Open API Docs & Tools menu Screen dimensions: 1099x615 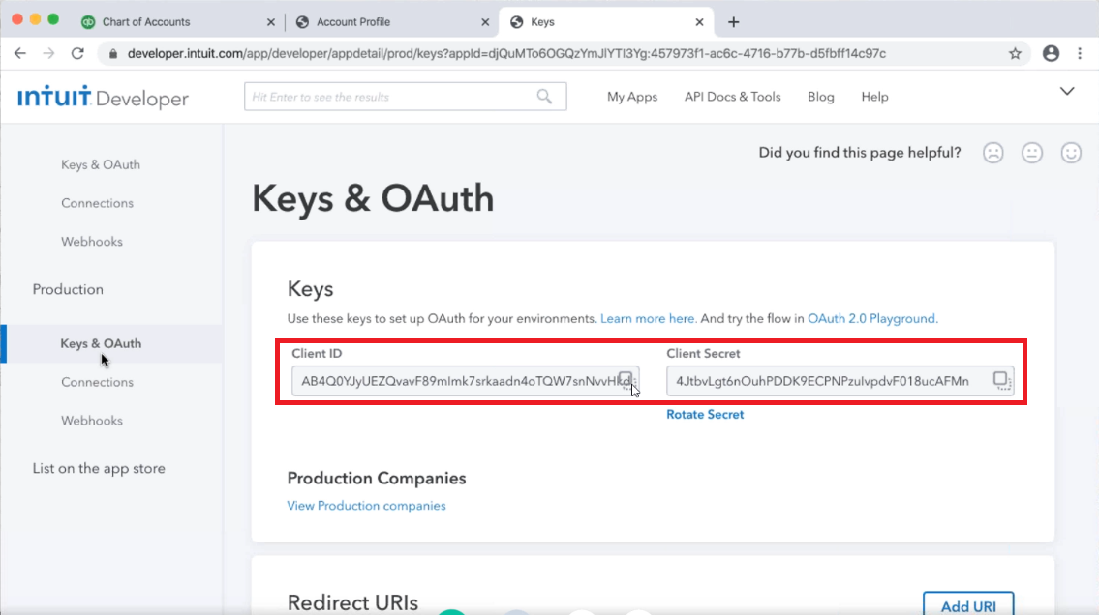tap(732, 97)
